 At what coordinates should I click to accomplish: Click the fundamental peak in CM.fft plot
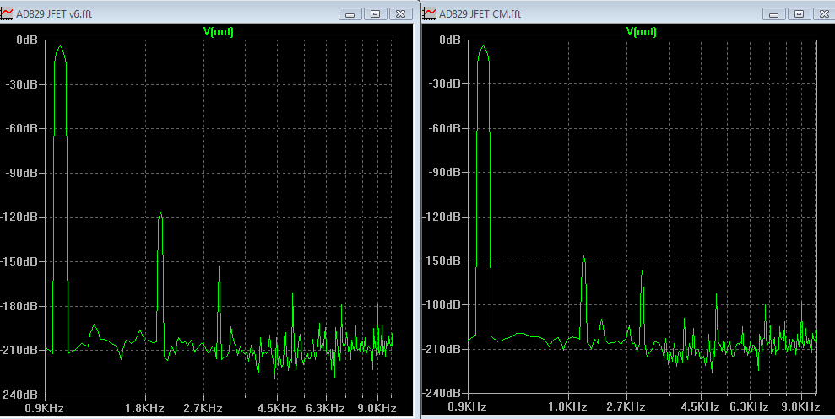pos(484,47)
